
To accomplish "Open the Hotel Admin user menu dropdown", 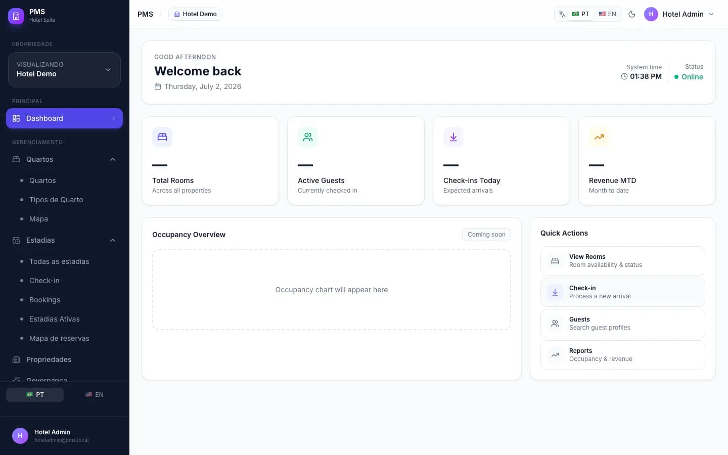I will tap(679, 14).
